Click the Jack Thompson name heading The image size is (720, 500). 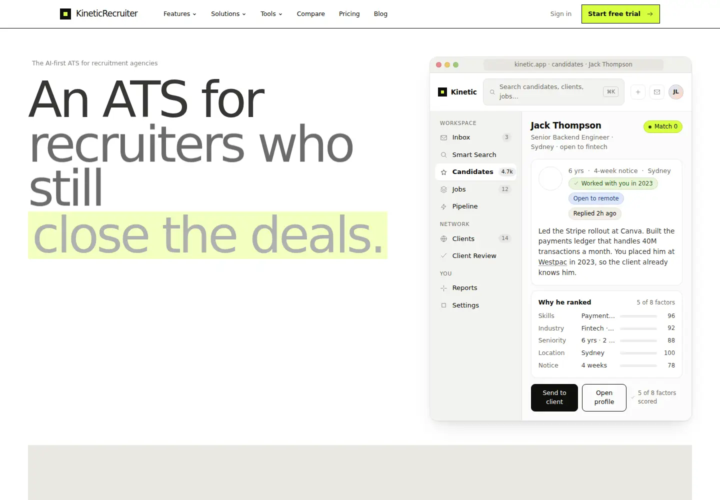tap(566, 125)
